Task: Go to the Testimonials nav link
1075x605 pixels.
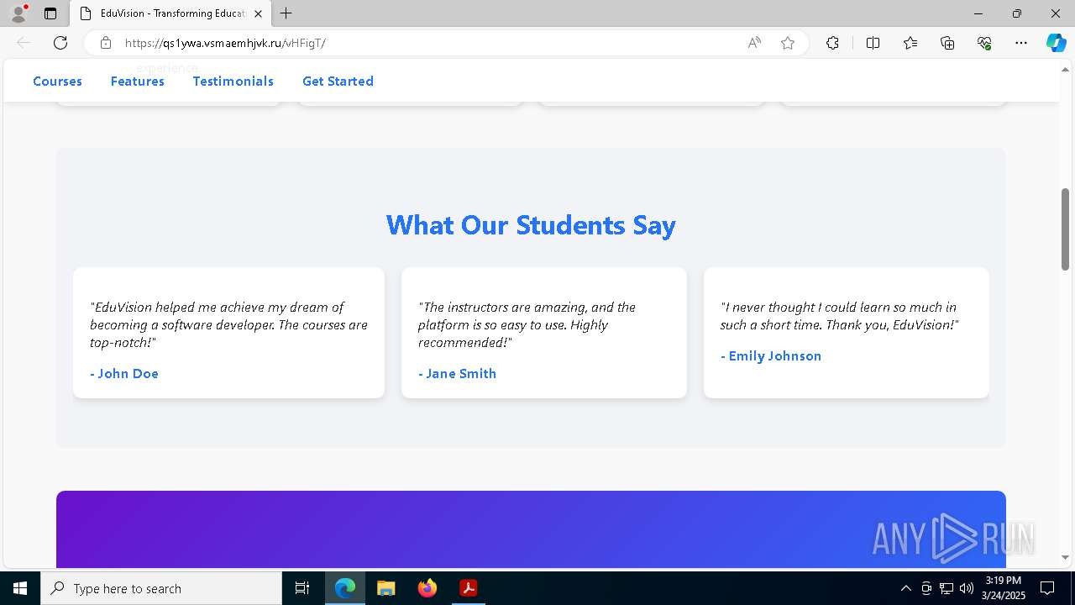Action: 233,82
